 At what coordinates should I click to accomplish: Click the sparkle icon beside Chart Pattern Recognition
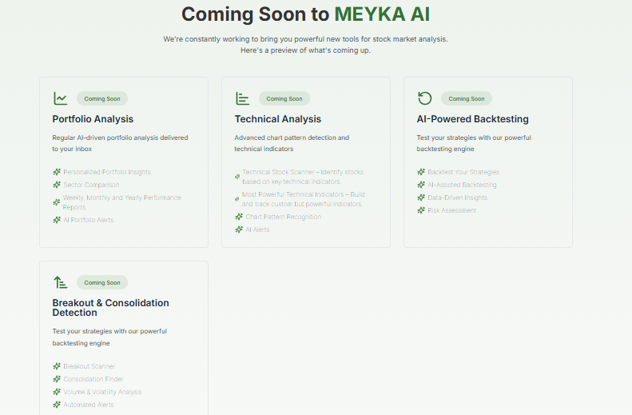point(239,217)
